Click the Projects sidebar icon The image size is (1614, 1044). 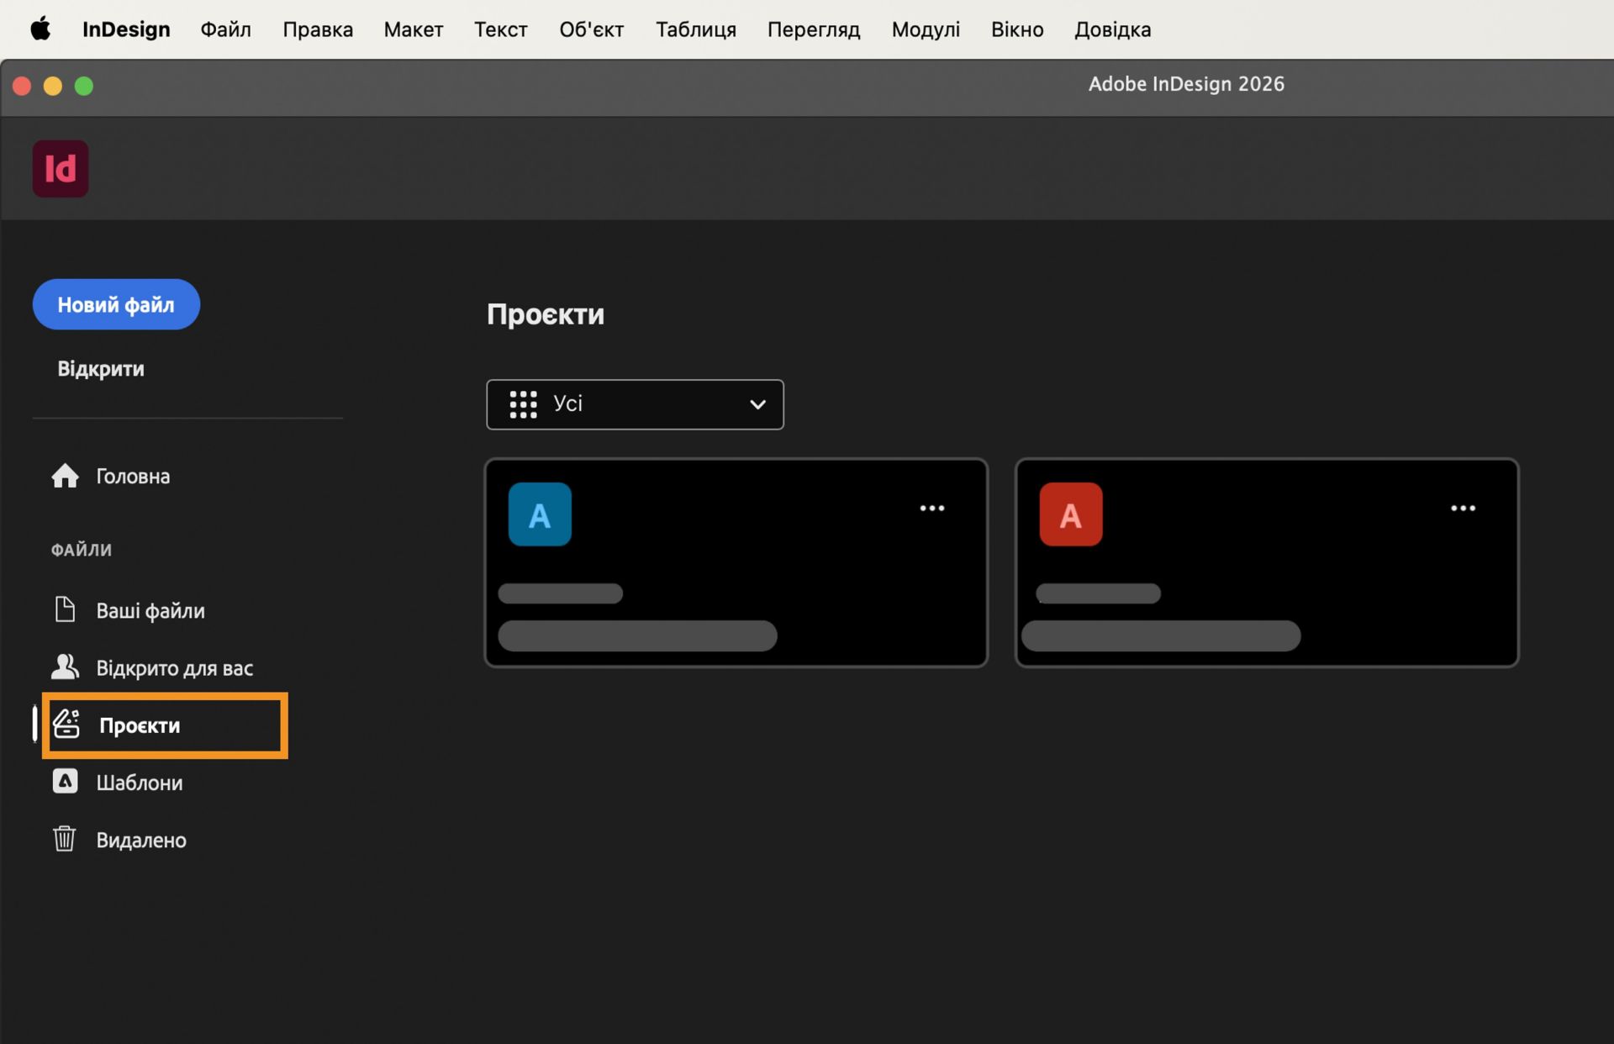tap(66, 725)
